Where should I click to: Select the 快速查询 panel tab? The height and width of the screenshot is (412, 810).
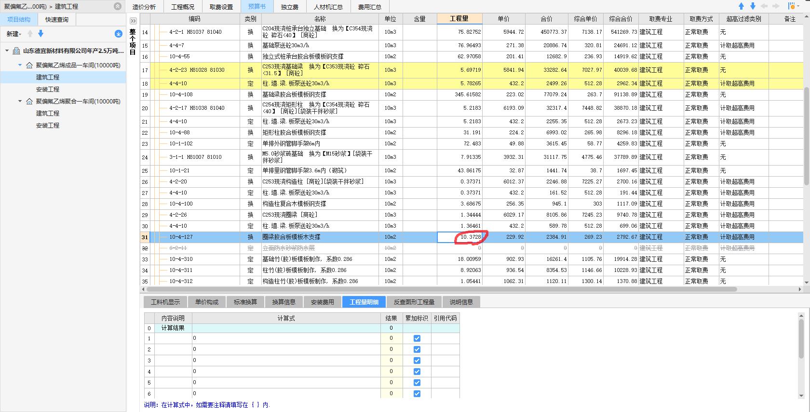tap(57, 20)
